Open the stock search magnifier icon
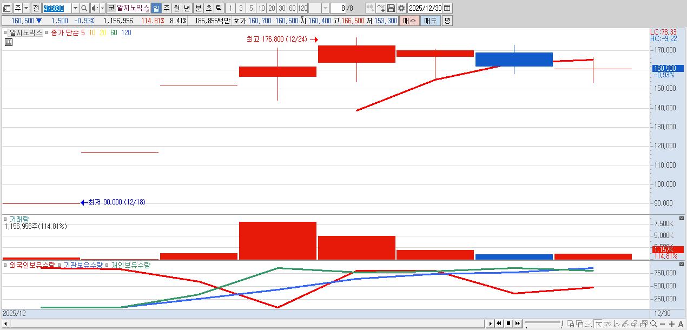The image size is (687, 330). (x=84, y=8)
